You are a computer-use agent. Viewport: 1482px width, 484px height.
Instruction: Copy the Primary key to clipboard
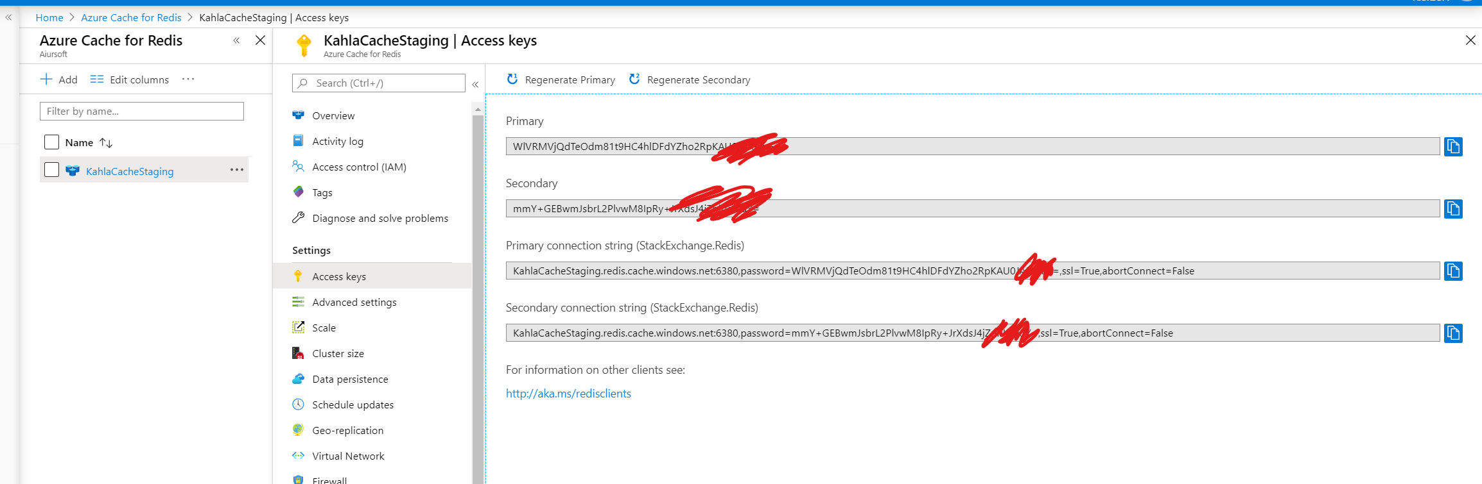[1452, 147]
